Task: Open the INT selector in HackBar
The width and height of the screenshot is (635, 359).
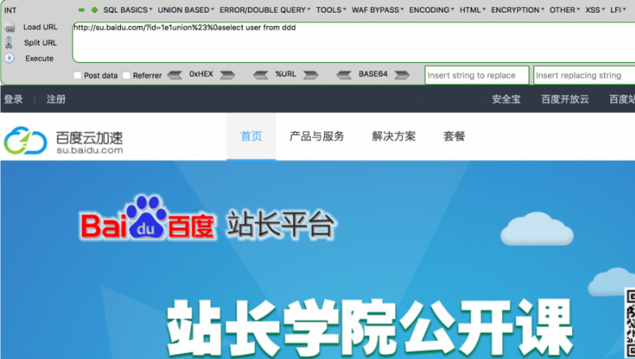Action: click(10, 10)
